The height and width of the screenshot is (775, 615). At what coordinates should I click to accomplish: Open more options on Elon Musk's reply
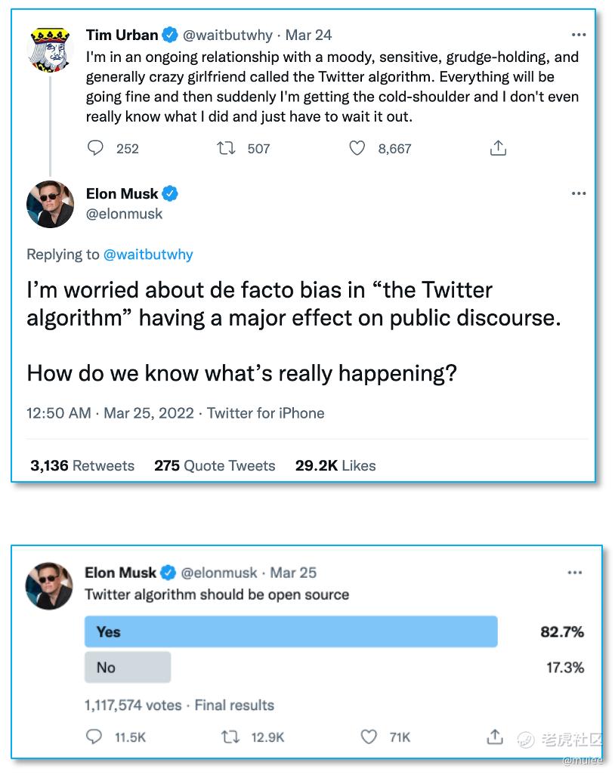579,194
